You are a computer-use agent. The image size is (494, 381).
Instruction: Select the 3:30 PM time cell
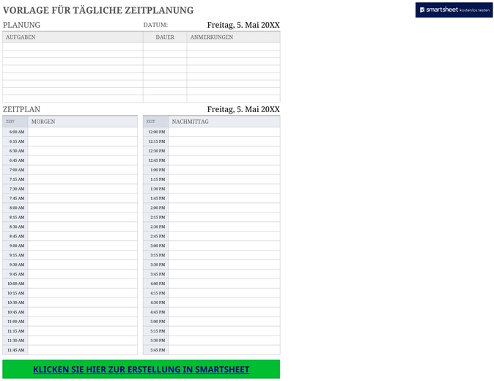point(155,265)
